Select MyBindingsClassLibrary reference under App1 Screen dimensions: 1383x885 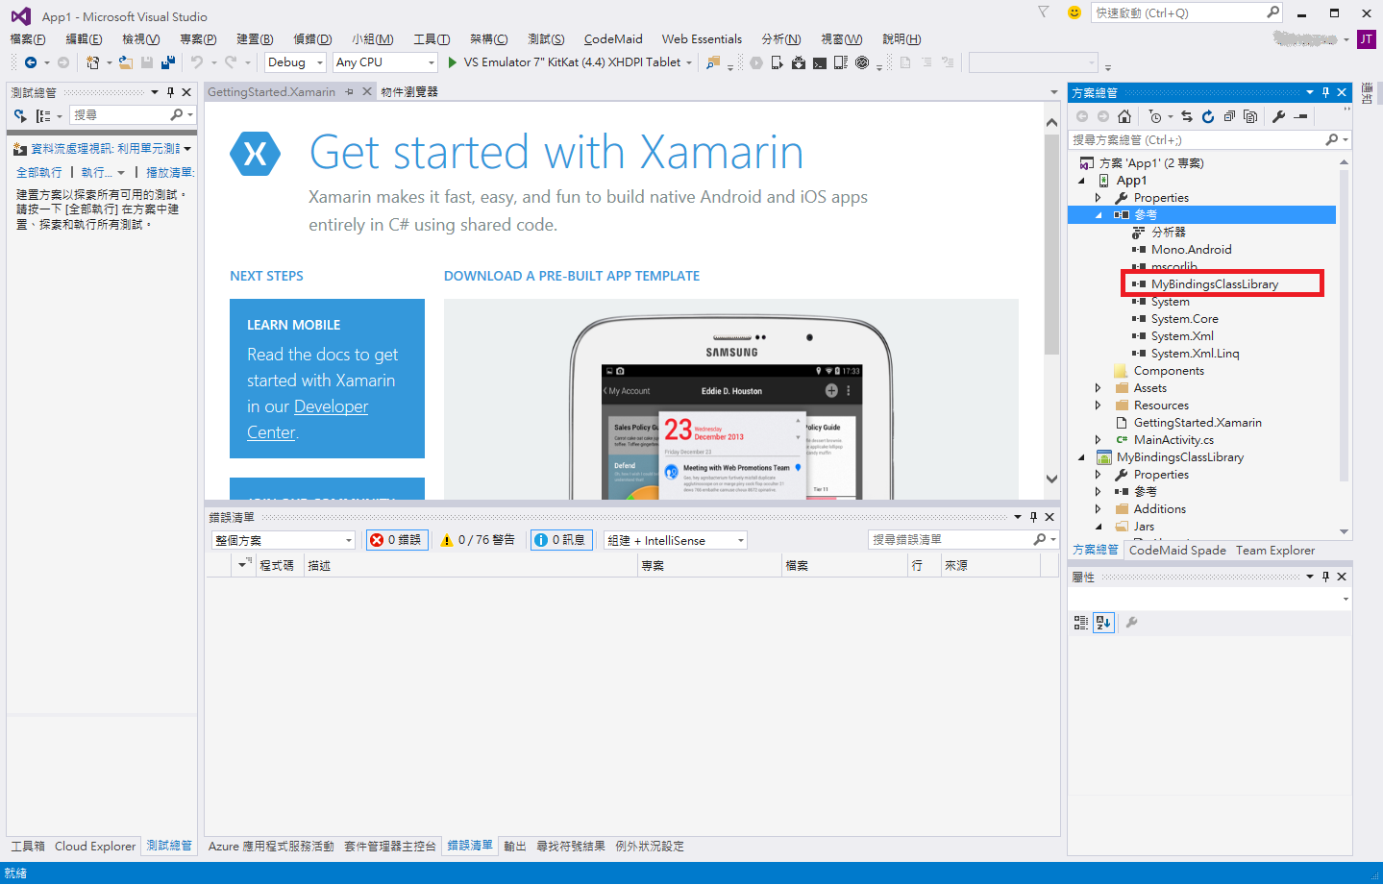[1215, 284]
